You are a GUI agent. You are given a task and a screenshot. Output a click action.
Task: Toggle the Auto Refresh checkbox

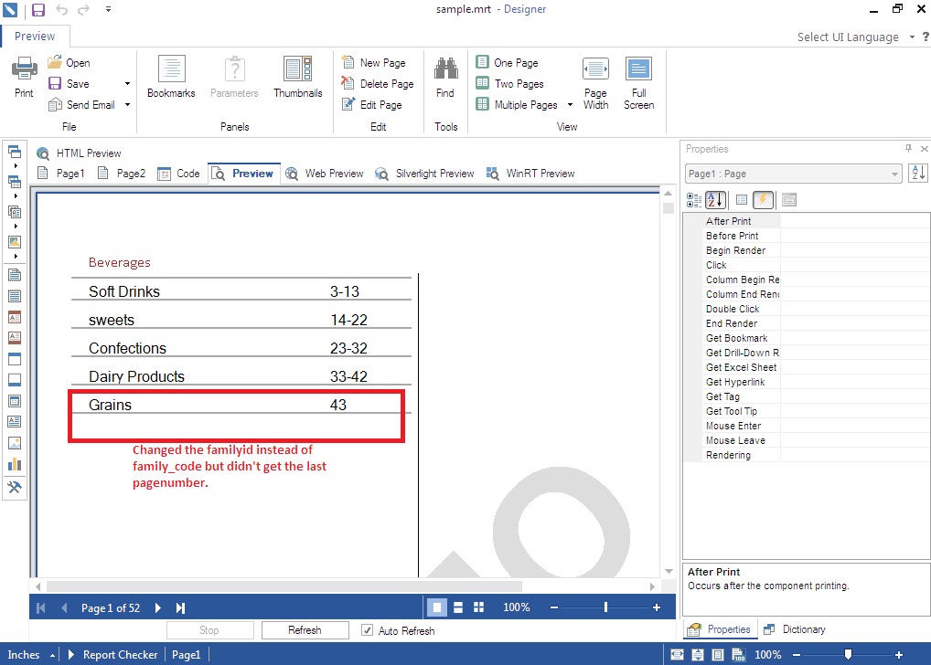coord(367,630)
